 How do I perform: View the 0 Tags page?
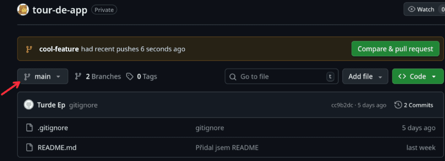[147, 76]
